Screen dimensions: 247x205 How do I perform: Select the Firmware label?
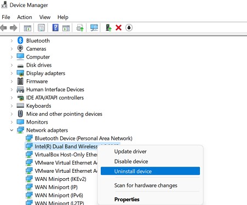[x=37, y=81]
